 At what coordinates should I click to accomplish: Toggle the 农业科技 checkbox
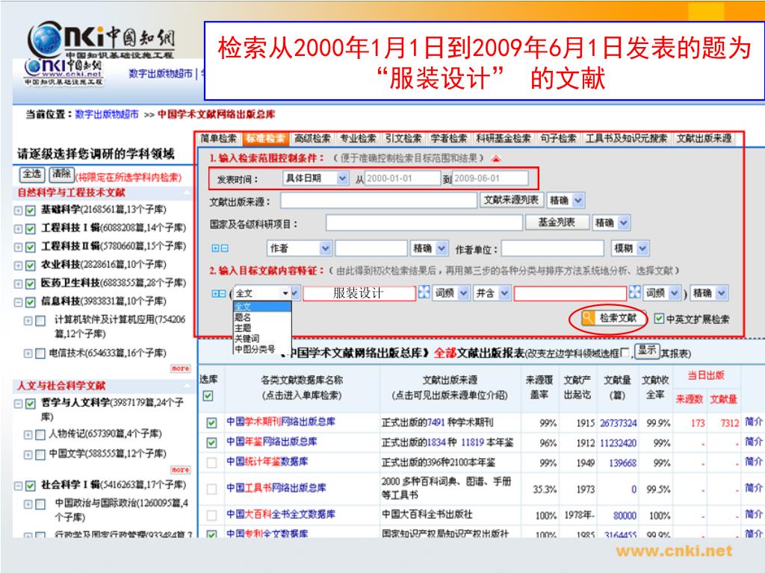[x=31, y=266]
